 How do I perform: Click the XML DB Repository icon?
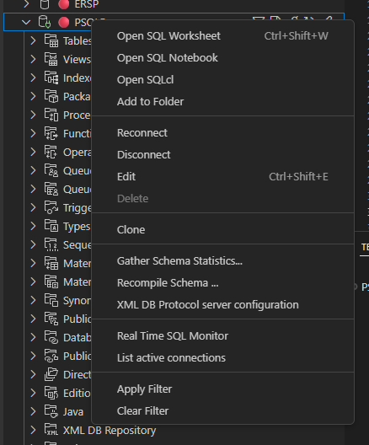click(51, 430)
